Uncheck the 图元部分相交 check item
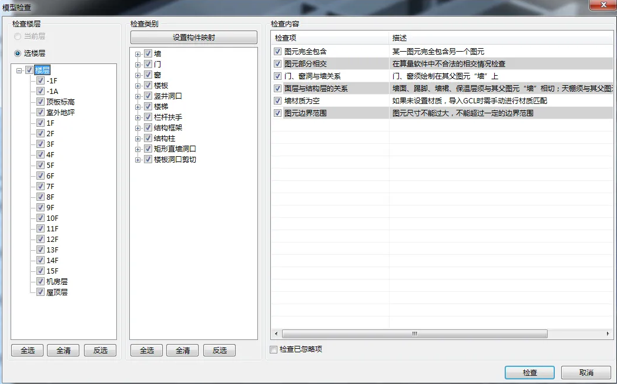Image resolution: width=617 pixels, height=384 pixels. click(x=278, y=63)
